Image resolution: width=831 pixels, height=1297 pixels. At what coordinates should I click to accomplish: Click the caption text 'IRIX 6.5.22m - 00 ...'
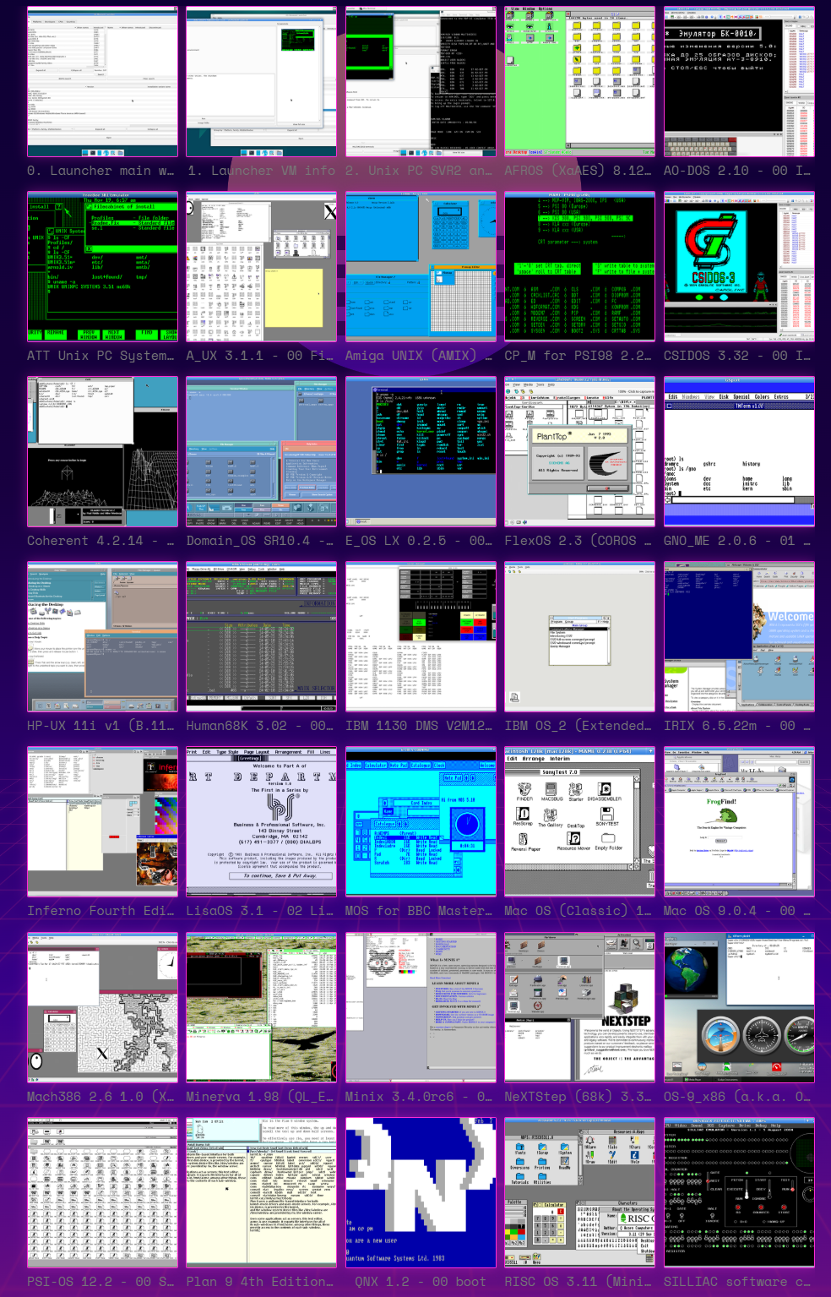pos(737,726)
